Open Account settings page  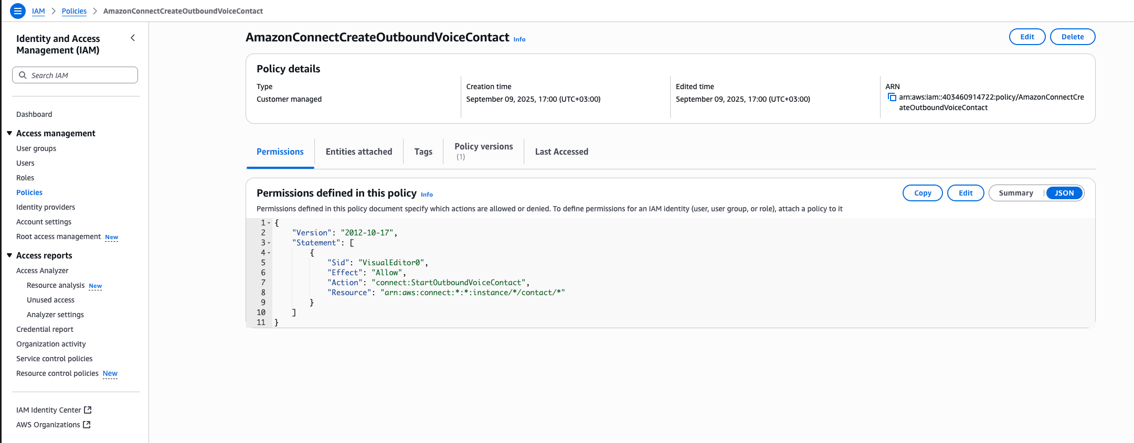point(44,222)
